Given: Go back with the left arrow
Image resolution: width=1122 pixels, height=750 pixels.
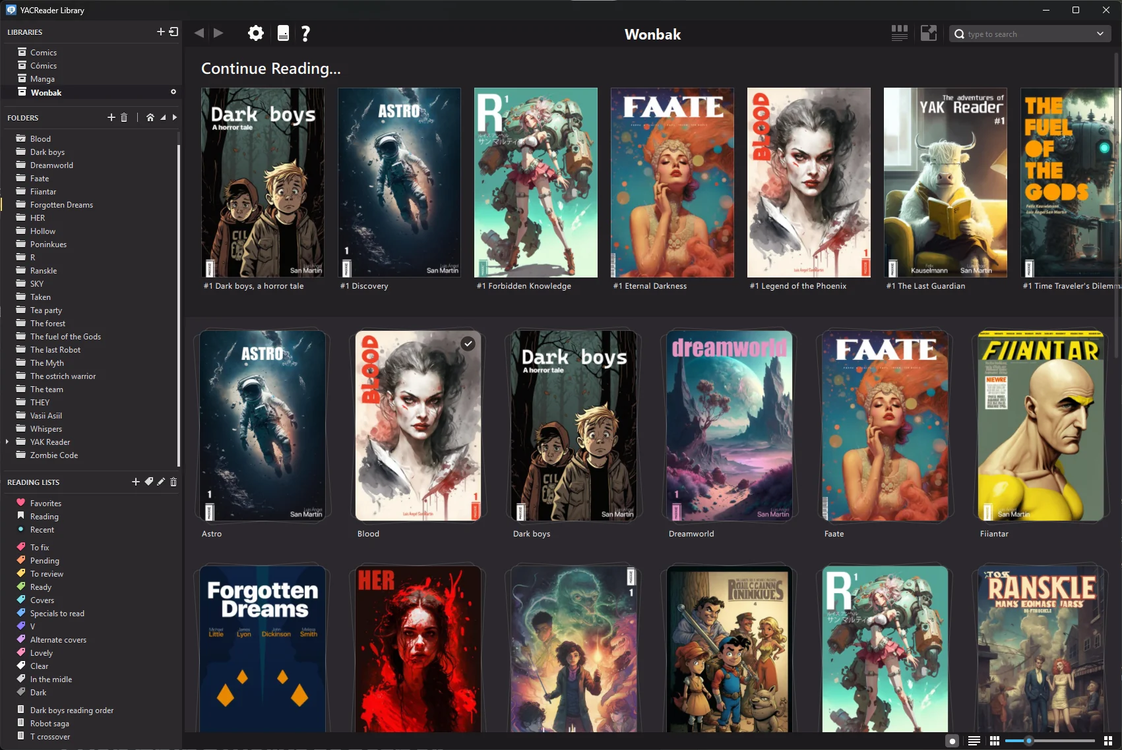Looking at the screenshot, I should 199,33.
